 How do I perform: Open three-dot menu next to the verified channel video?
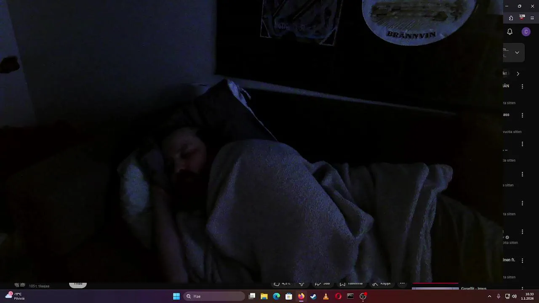point(522,232)
